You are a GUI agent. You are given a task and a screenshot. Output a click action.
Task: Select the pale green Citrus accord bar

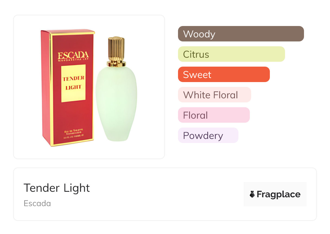(231, 54)
